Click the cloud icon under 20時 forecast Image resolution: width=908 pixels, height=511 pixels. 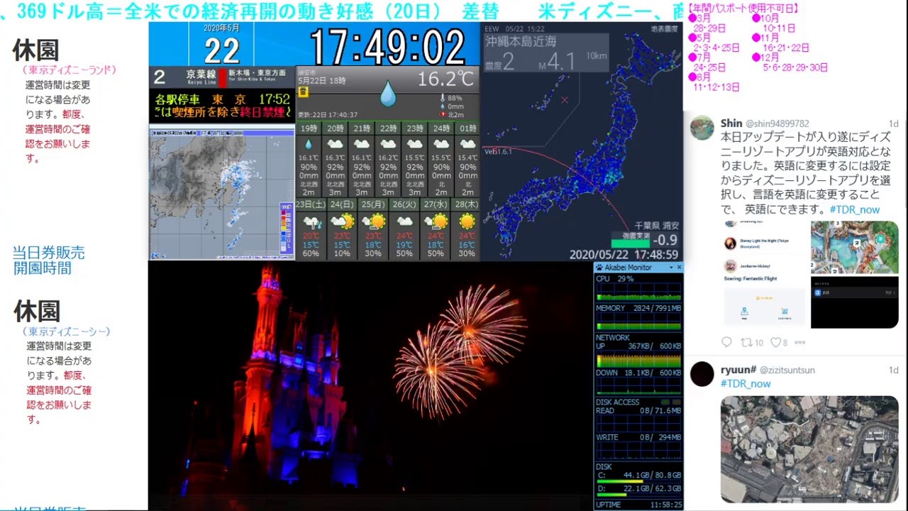tap(335, 144)
